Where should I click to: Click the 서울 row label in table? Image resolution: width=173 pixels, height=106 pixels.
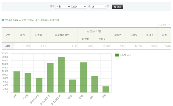(x=8, y=46)
